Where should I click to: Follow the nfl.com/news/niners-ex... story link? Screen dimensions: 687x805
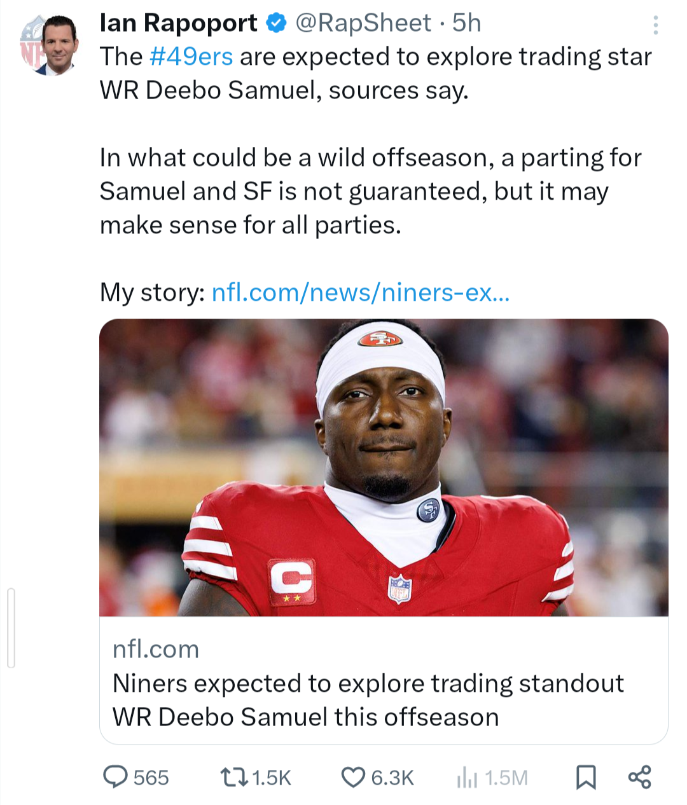[360, 292]
